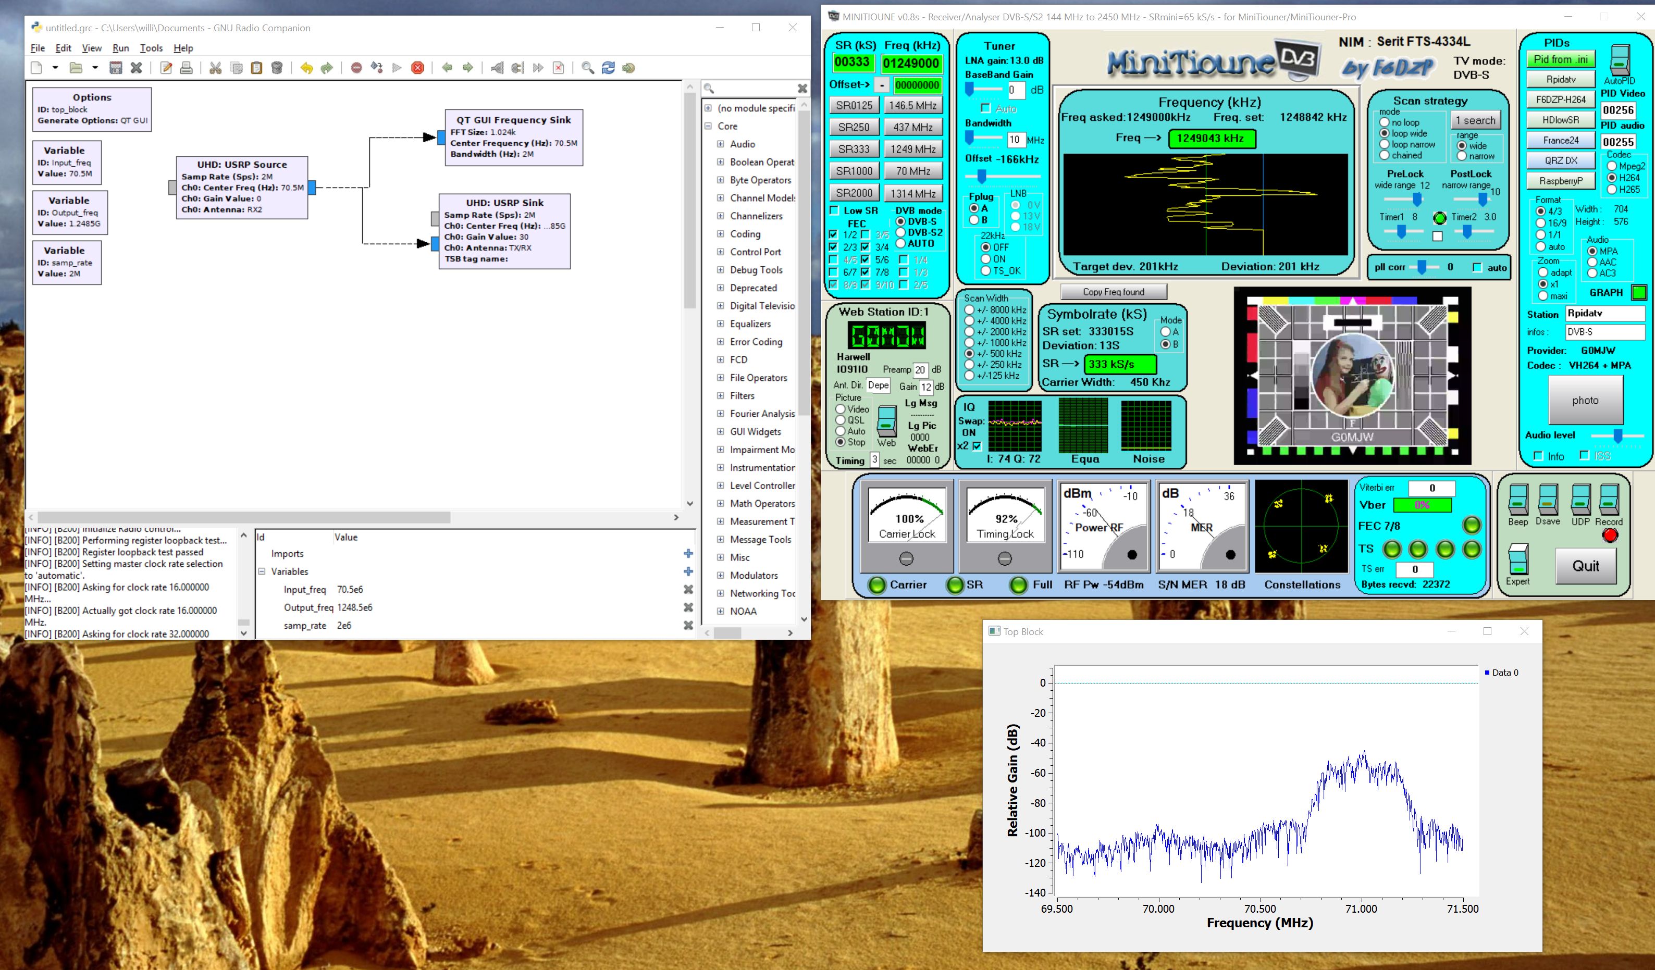Collapse the Variables tree in variable editor

click(262, 571)
